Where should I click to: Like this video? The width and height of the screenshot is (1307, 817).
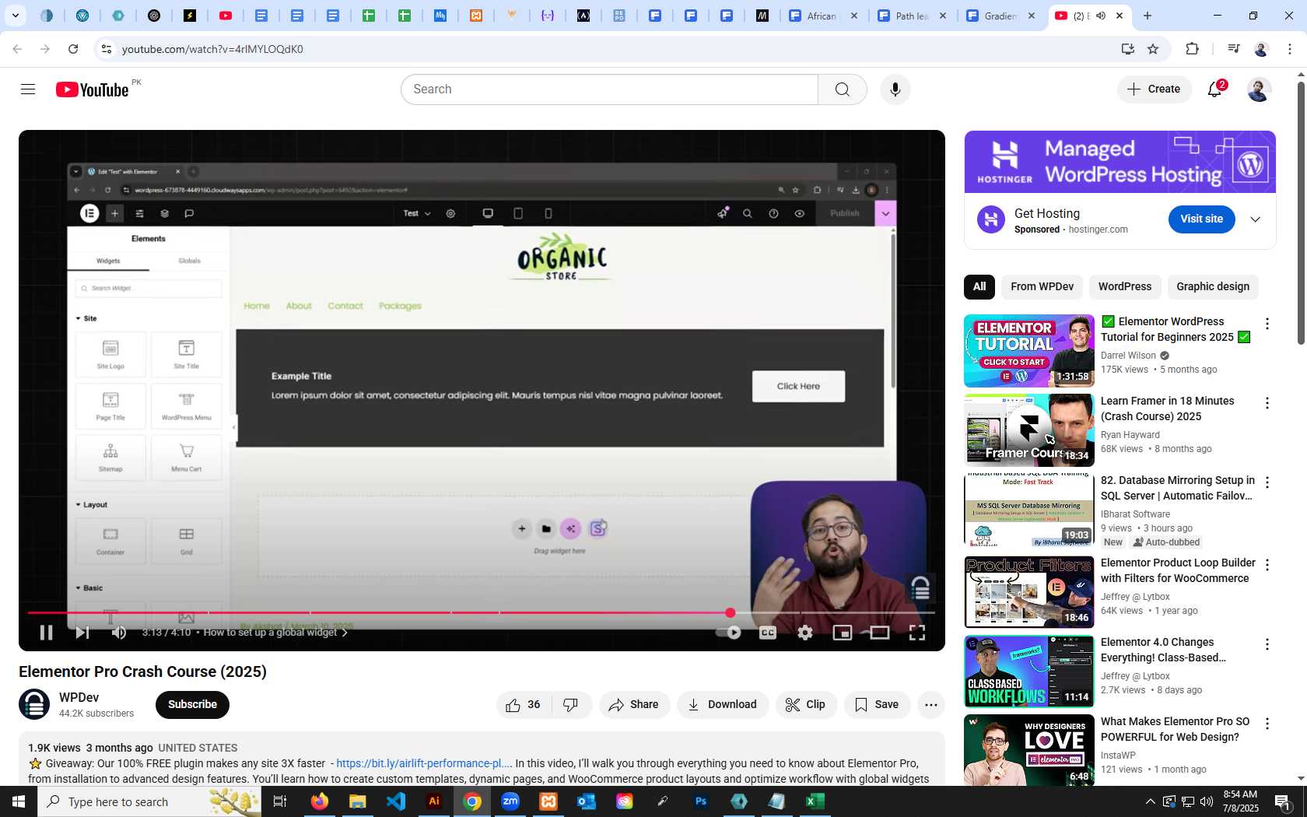[x=524, y=705]
